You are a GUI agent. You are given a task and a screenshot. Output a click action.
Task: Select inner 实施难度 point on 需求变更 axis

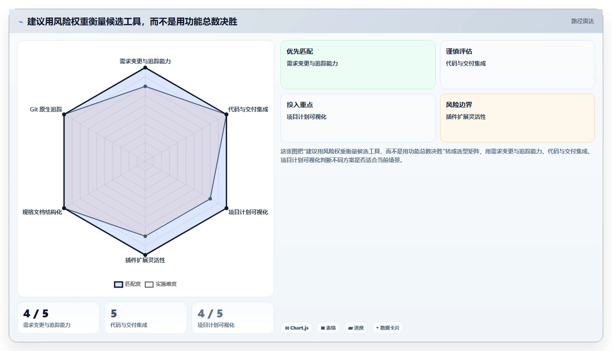point(145,87)
